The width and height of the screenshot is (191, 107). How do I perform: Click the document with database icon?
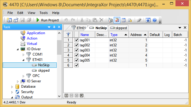(130, 20)
